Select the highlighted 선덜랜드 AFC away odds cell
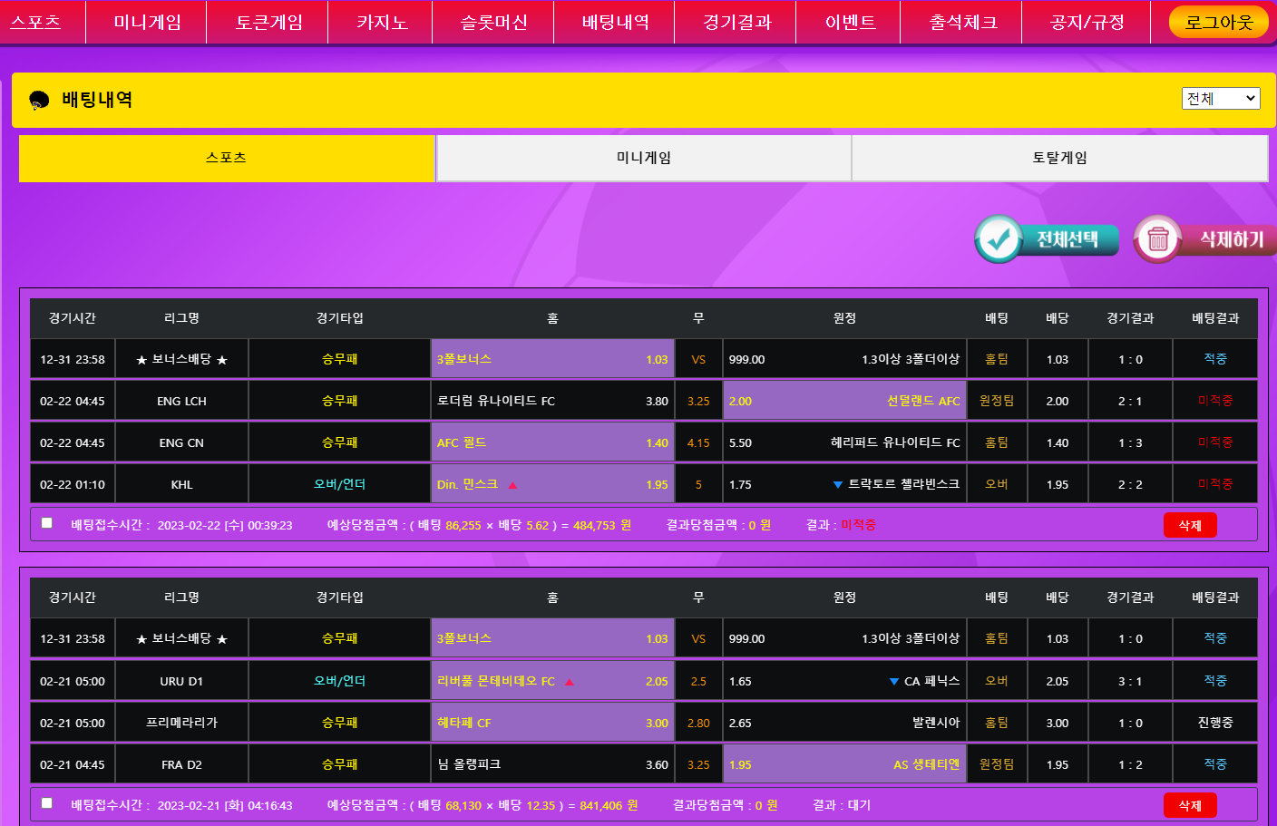 [x=844, y=401]
